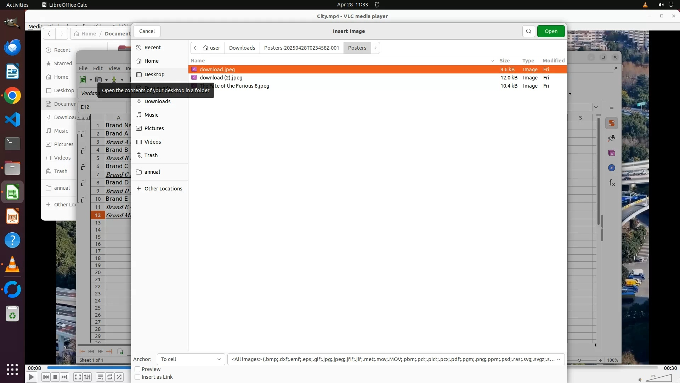The width and height of the screenshot is (680, 383).
Task: Cancel the Insert Image dialog
Action: tap(147, 31)
